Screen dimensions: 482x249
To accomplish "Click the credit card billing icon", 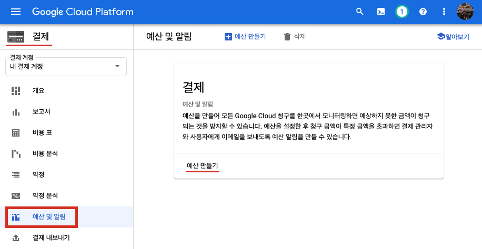I will pos(16,37).
